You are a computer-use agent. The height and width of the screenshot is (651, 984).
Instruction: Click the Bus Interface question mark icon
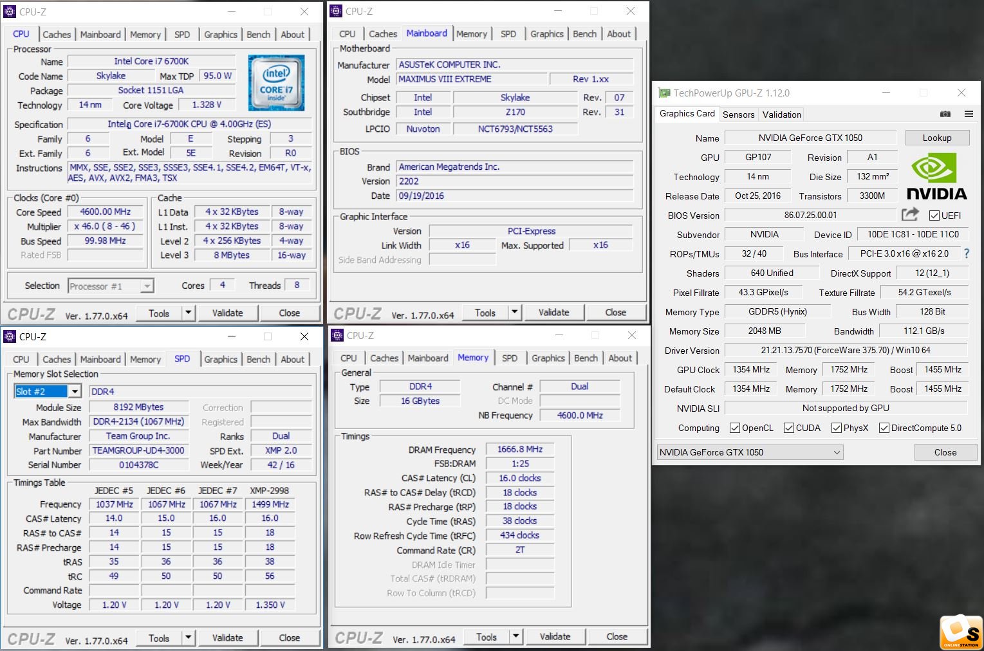pyautogui.click(x=966, y=253)
